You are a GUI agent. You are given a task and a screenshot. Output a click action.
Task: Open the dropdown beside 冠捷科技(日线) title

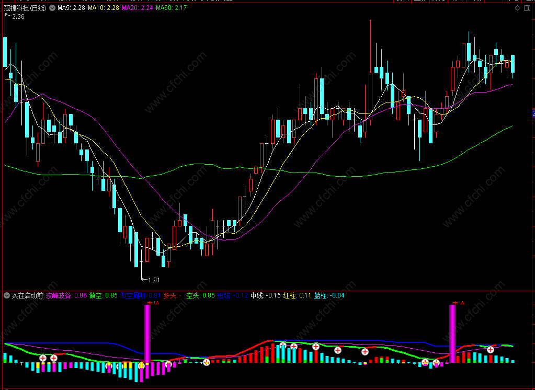click(52, 8)
